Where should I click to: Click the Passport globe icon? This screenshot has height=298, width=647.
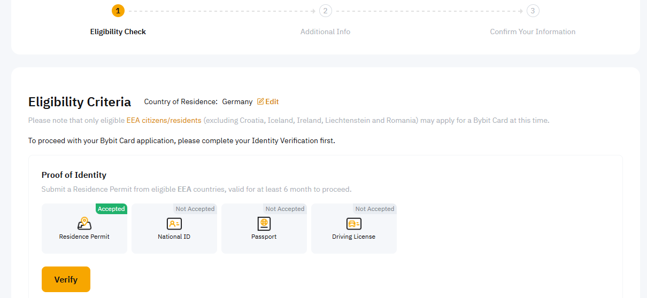[264, 223]
